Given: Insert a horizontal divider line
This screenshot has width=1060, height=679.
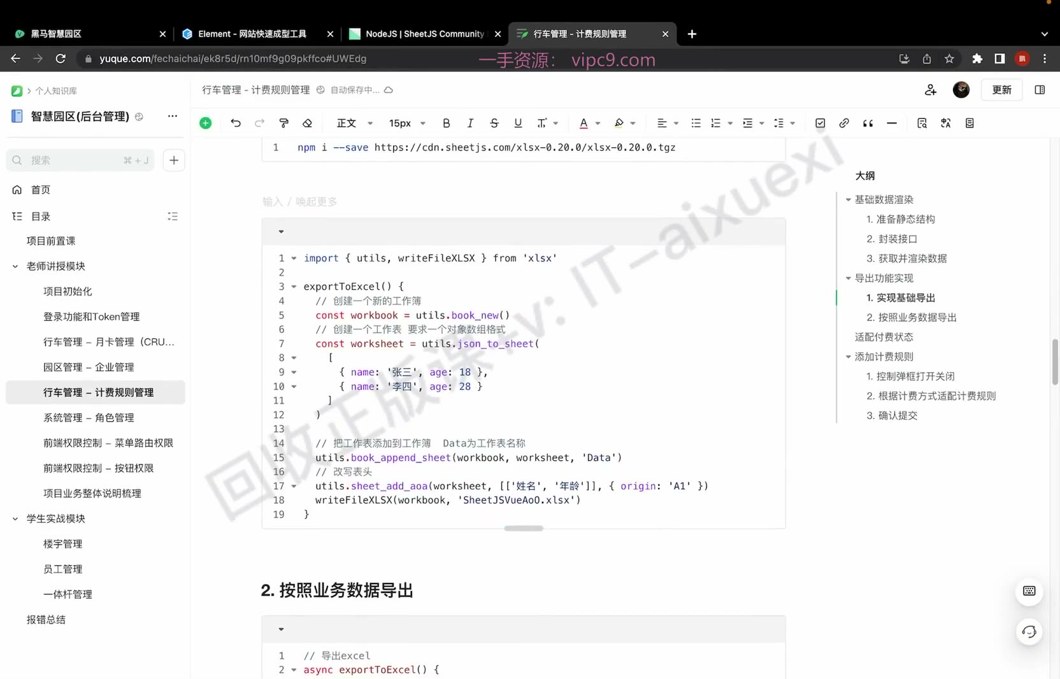Looking at the screenshot, I should tap(892, 123).
